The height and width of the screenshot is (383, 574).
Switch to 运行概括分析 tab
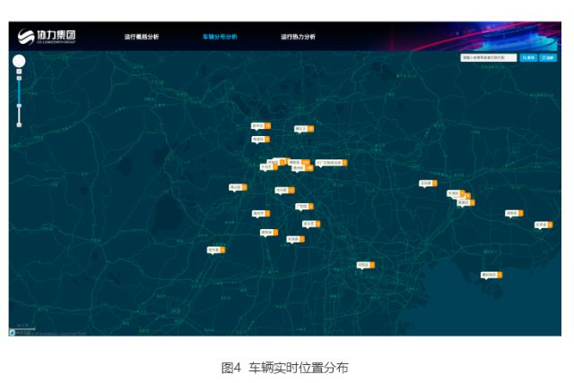[141, 38]
